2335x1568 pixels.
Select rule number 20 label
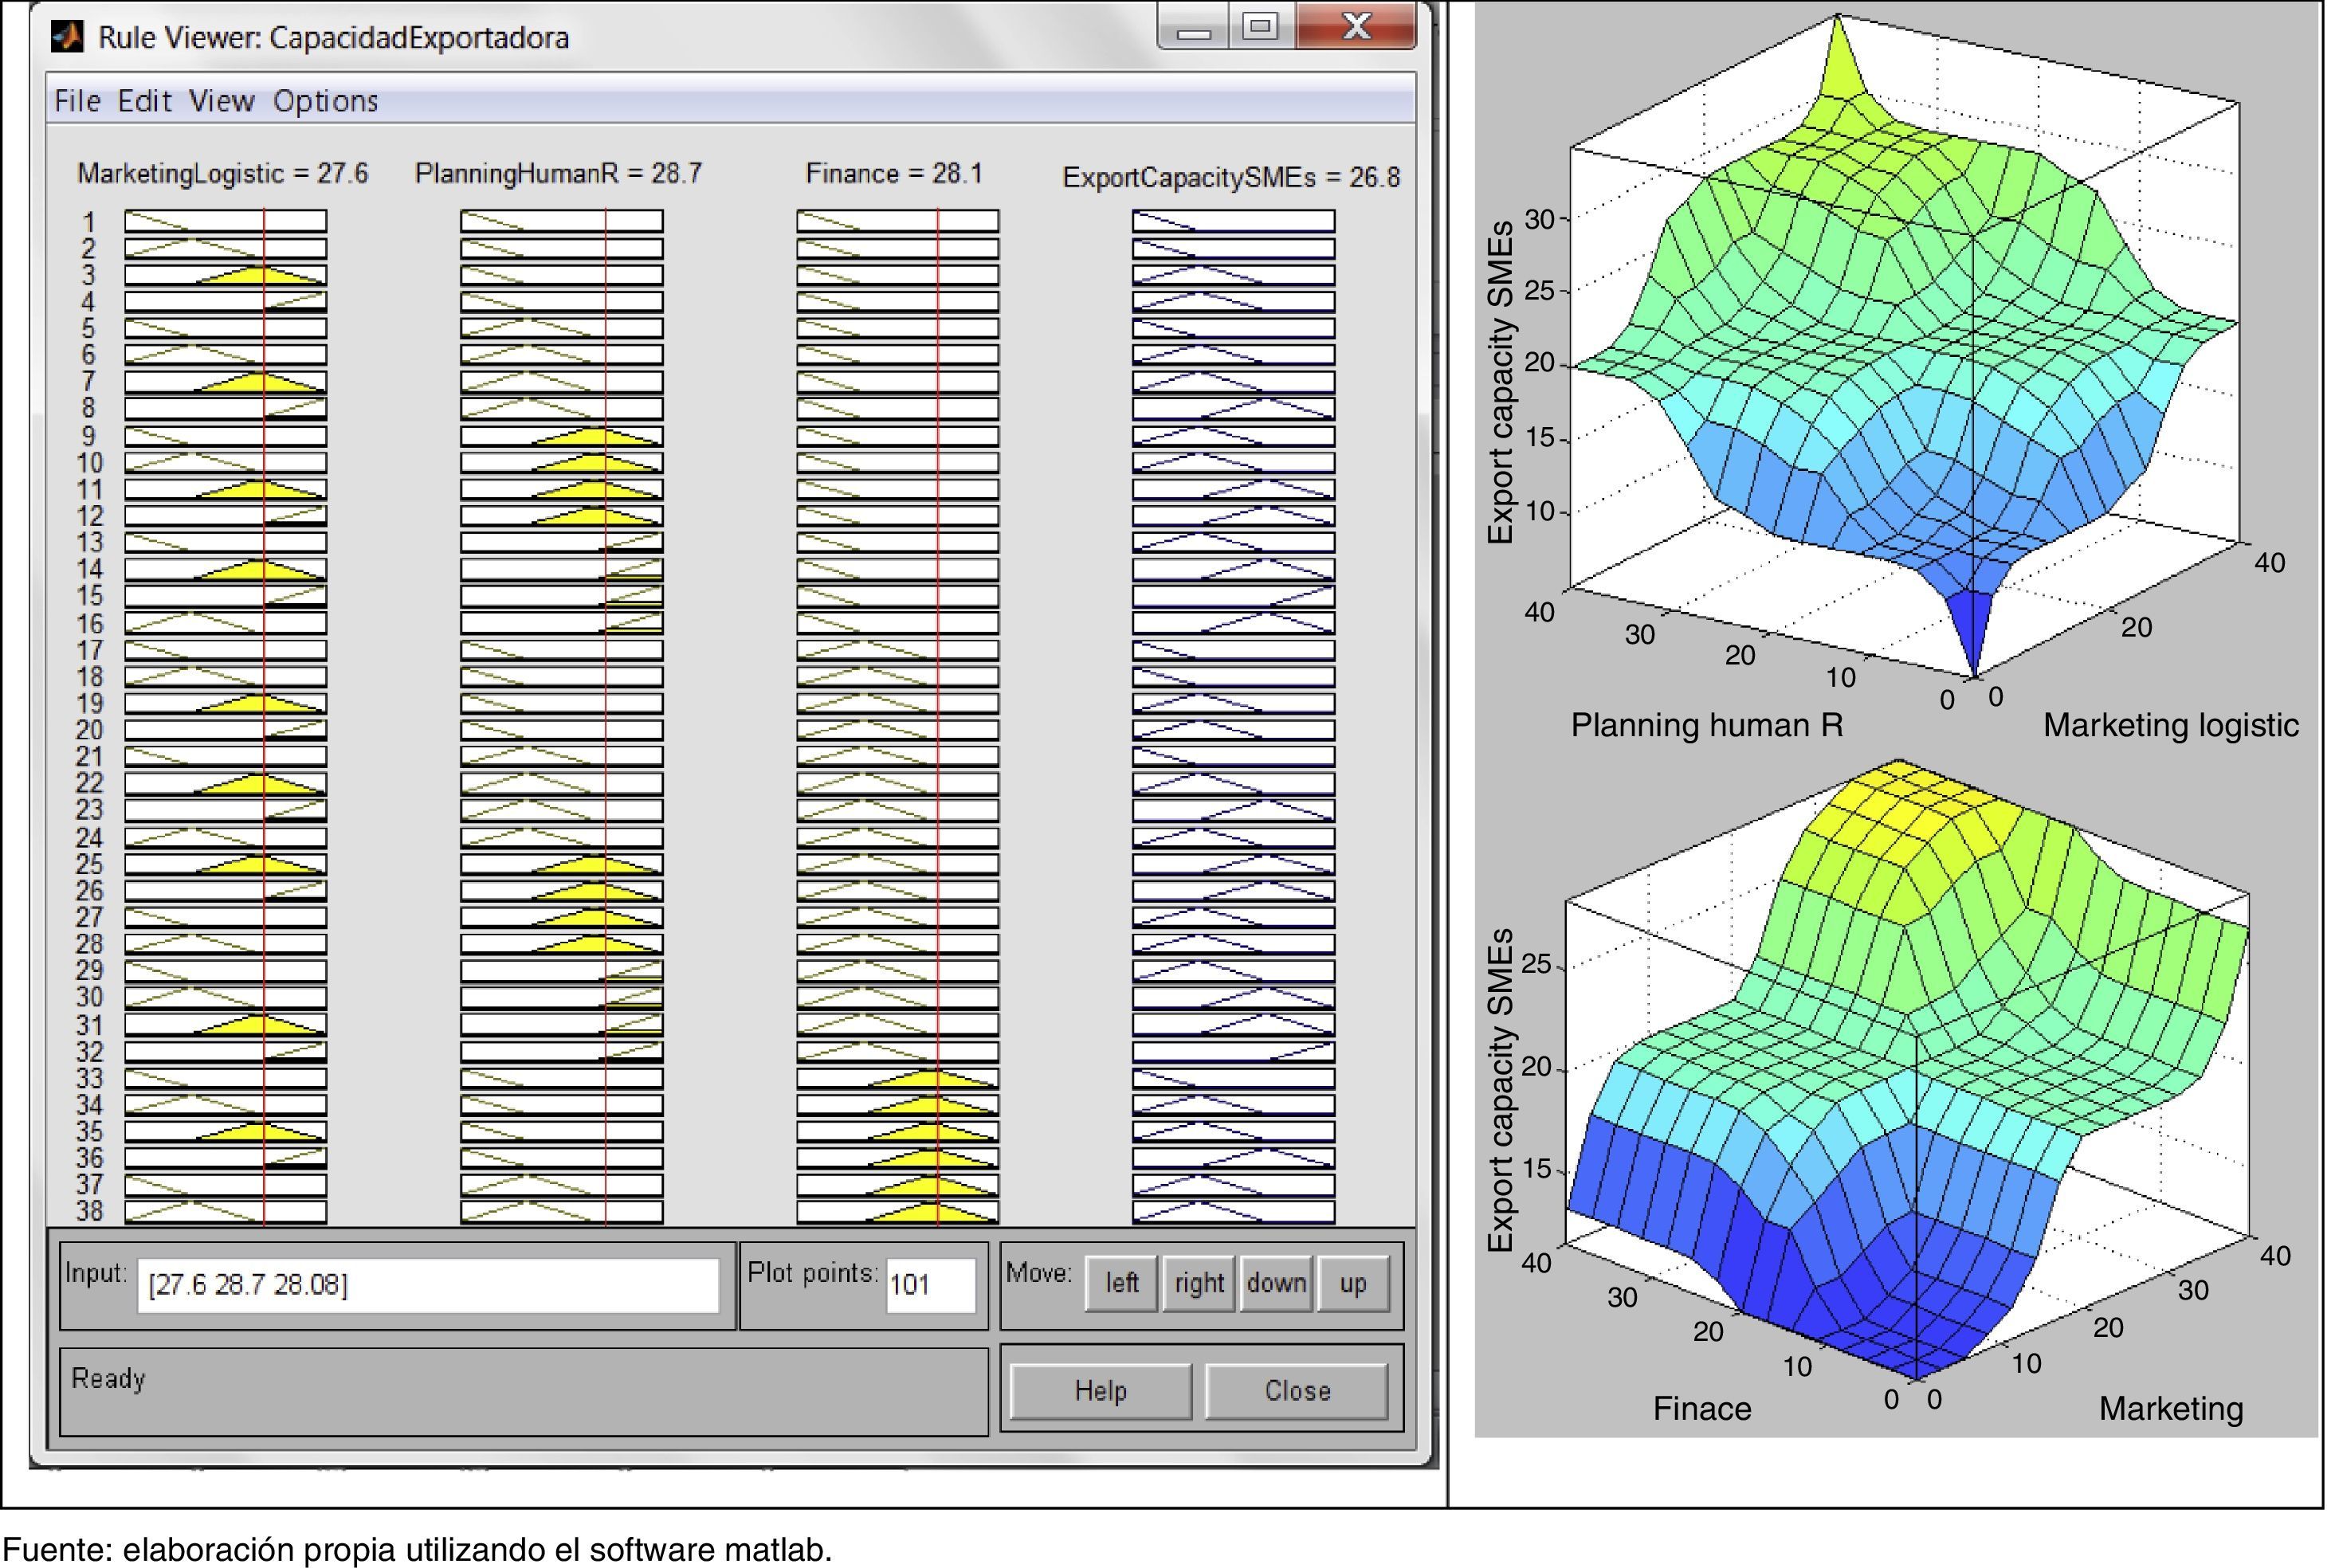click(x=89, y=730)
